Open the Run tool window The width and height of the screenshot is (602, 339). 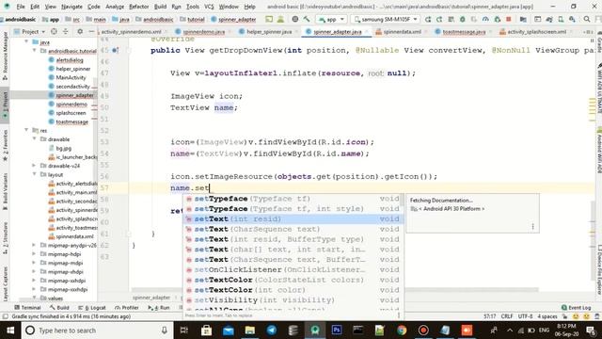pyautogui.click(x=159, y=308)
